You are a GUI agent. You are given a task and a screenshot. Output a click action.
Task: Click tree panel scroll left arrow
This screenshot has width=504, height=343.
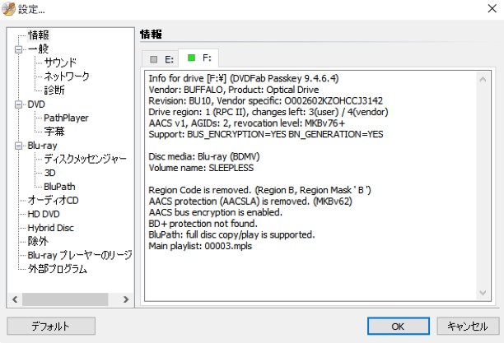coord(15,299)
